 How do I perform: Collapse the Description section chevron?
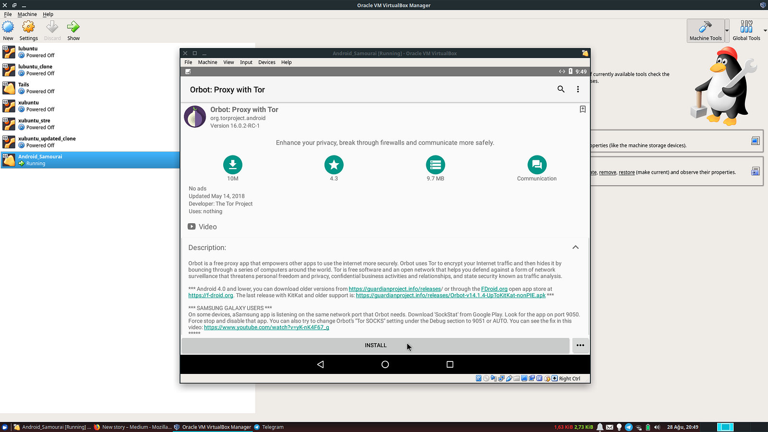[576, 247]
